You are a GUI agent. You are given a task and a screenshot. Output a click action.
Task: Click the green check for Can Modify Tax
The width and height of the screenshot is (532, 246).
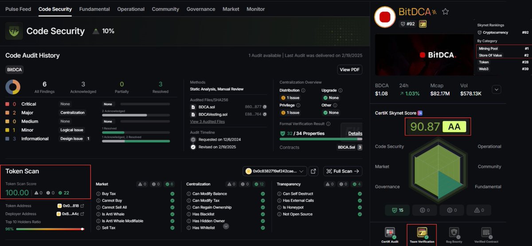(x=263, y=200)
